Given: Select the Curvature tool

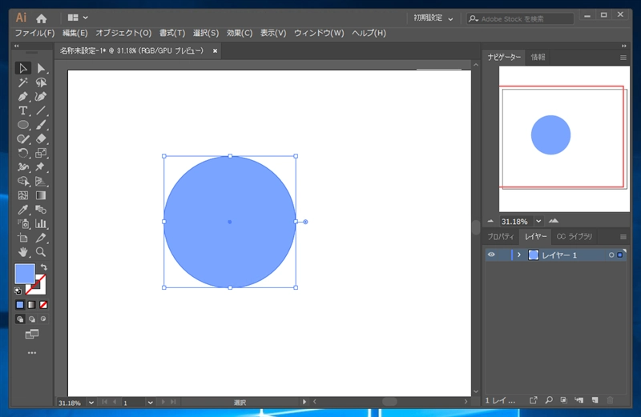Looking at the screenshot, I should coord(41,97).
